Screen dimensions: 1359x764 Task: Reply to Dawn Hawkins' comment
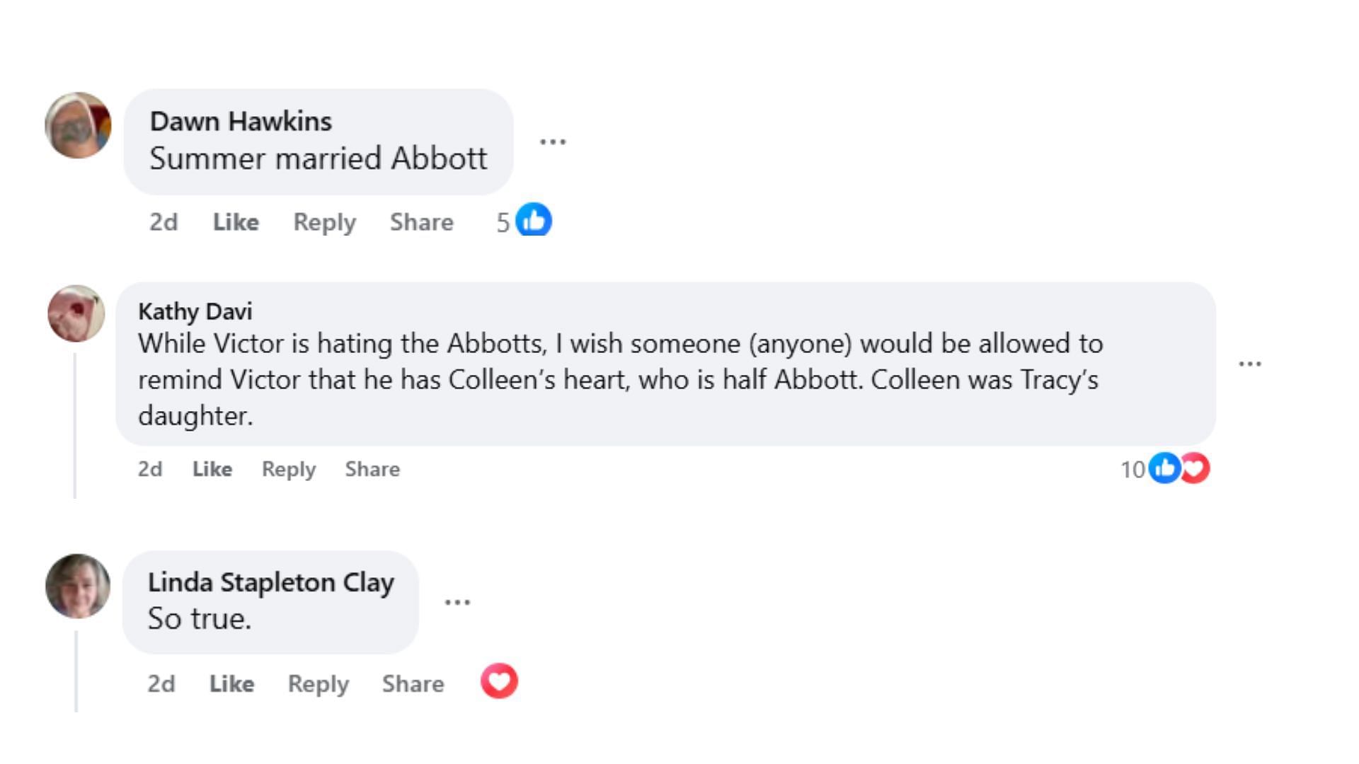coord(324,222)
